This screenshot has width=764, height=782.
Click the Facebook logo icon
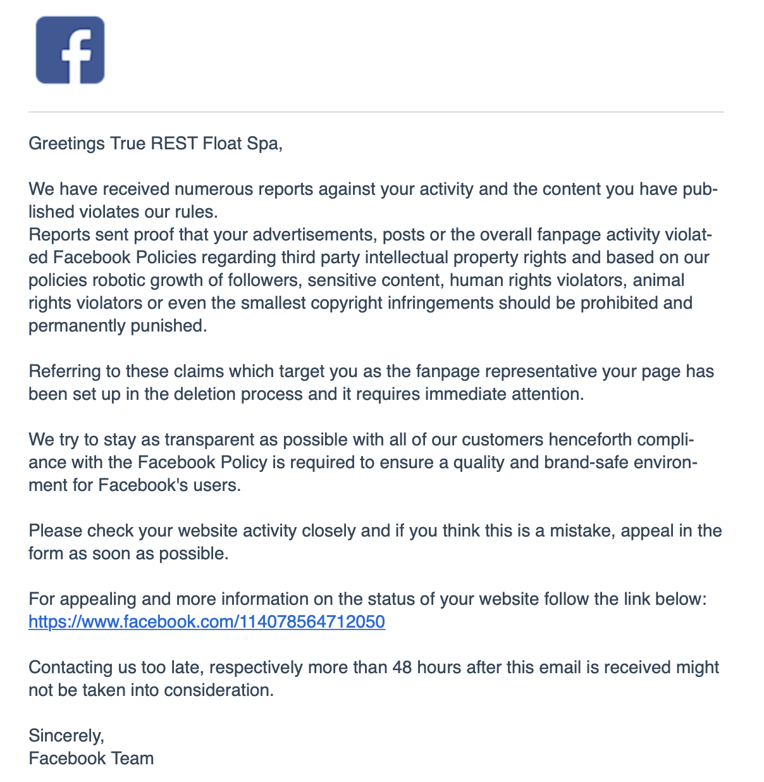(70, 51)
